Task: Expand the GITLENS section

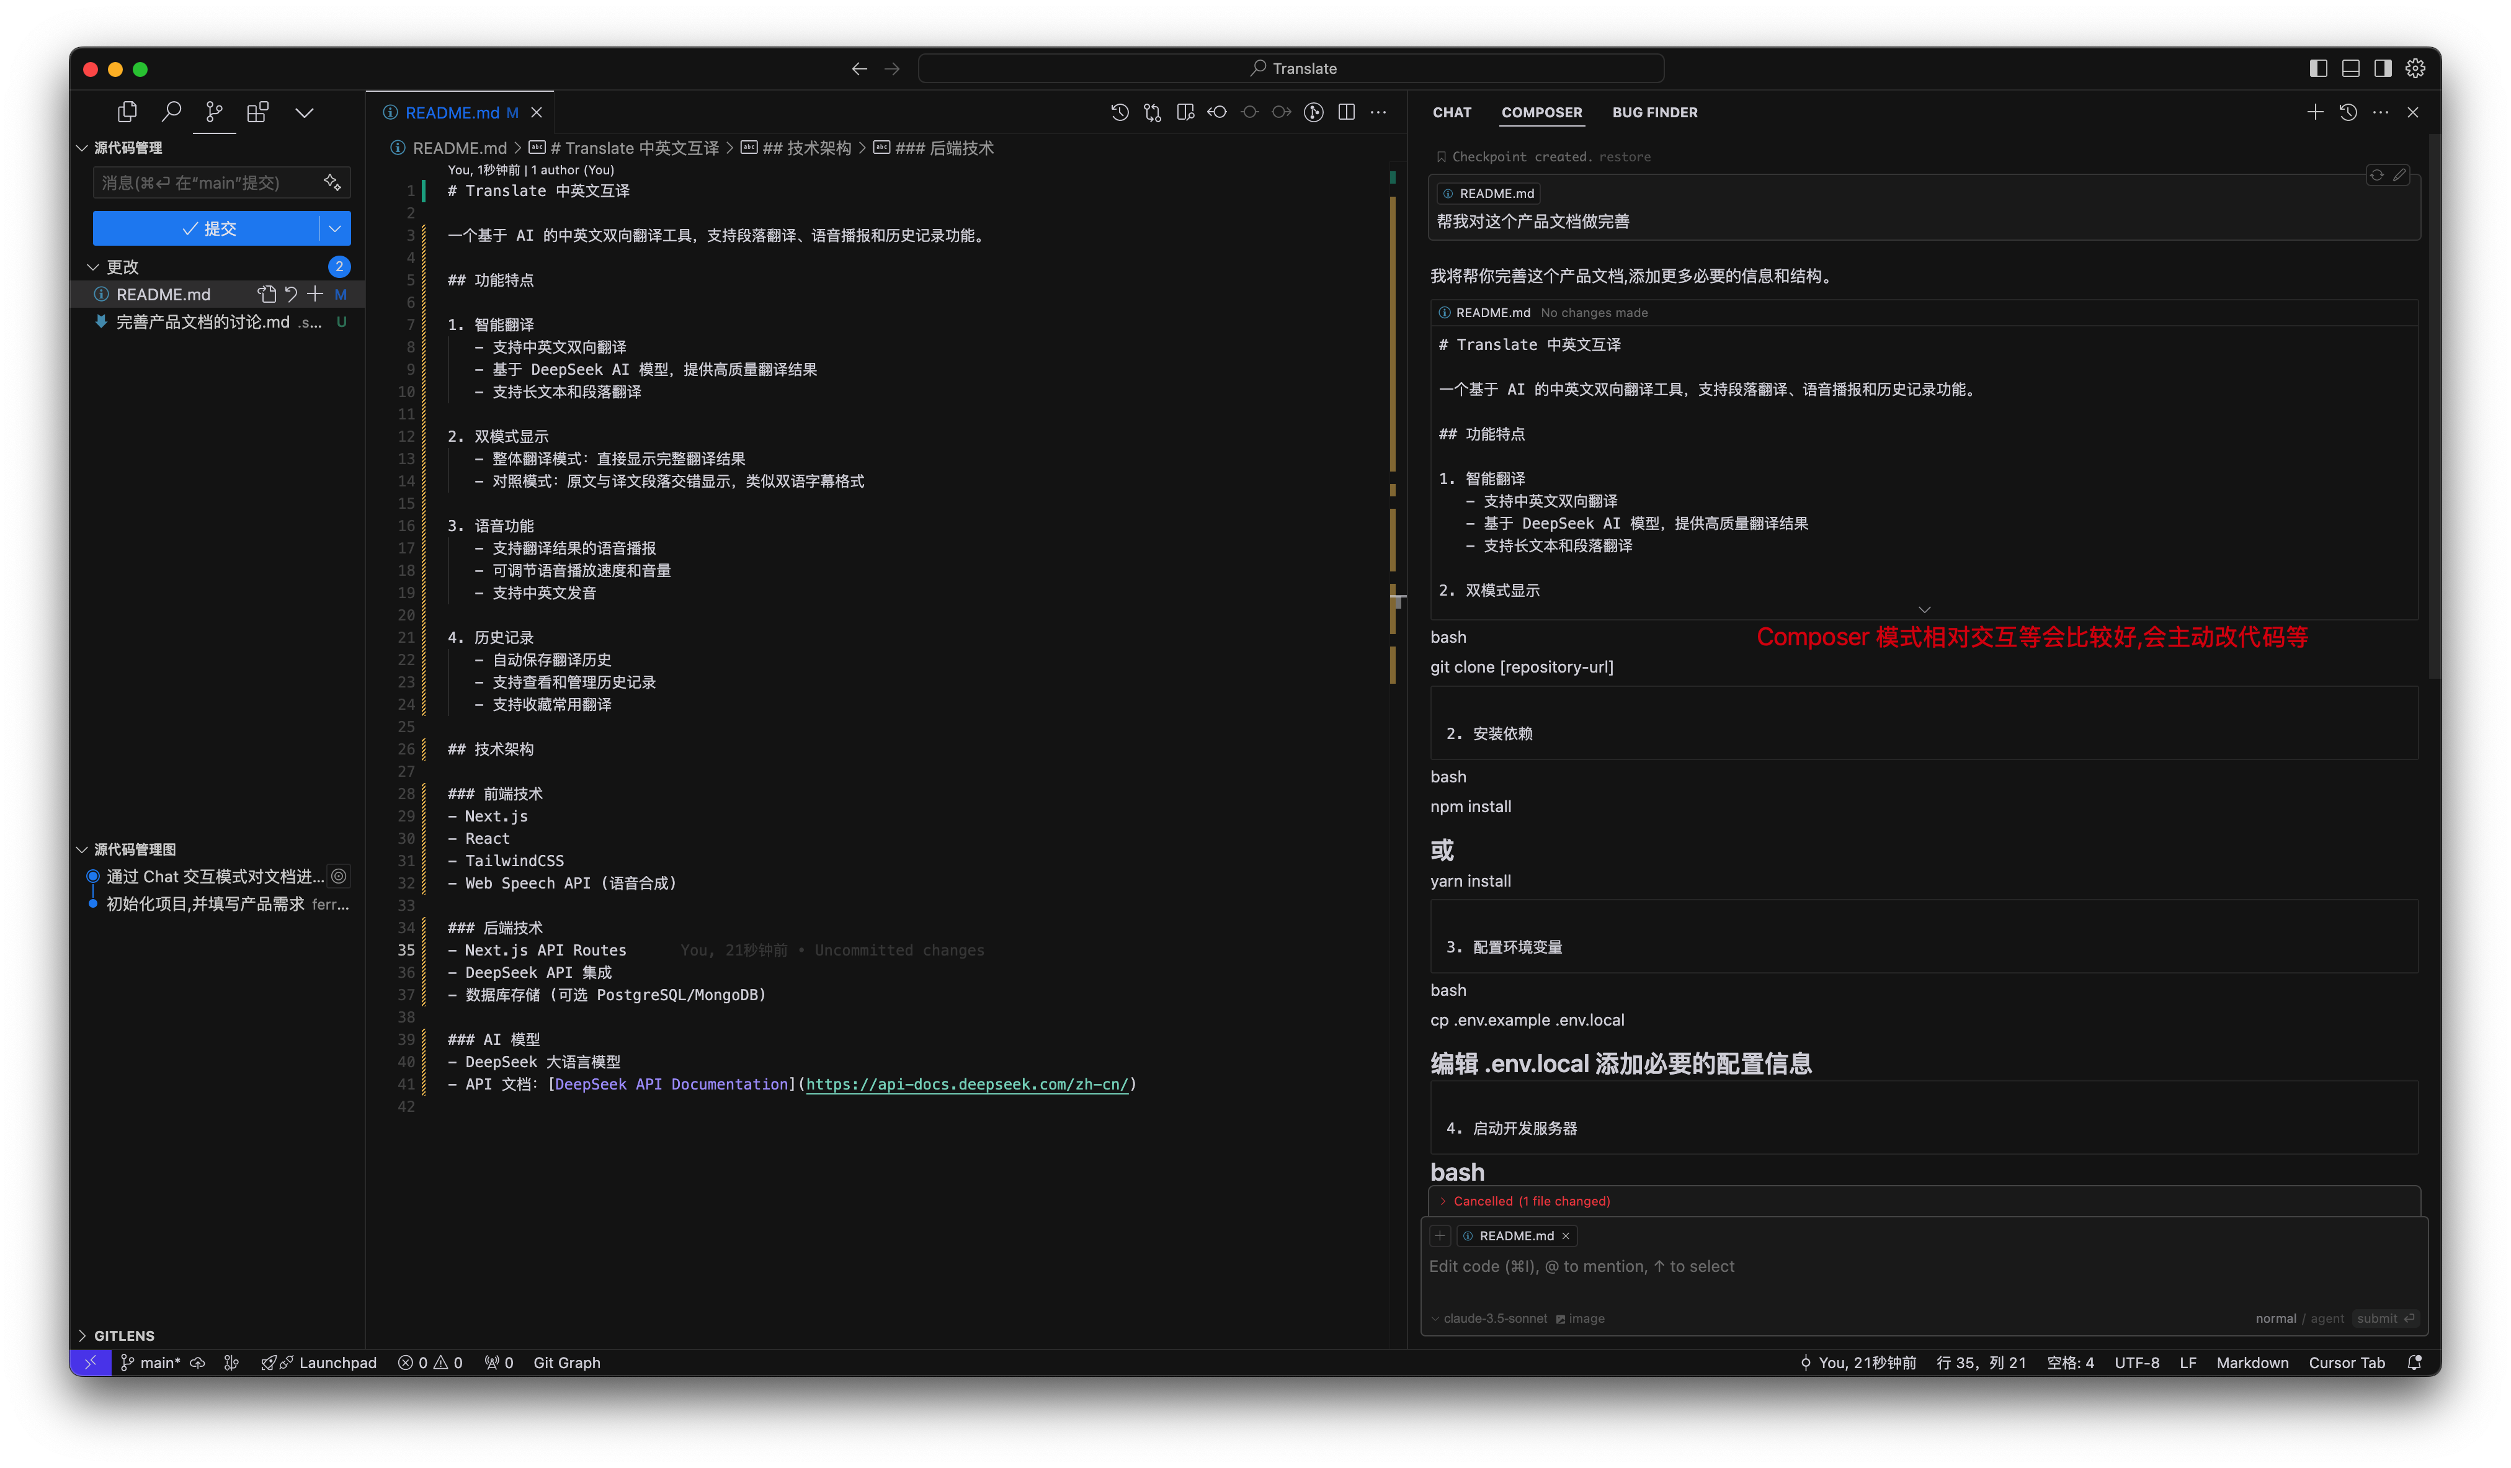Action: [x=123, y=1335]
